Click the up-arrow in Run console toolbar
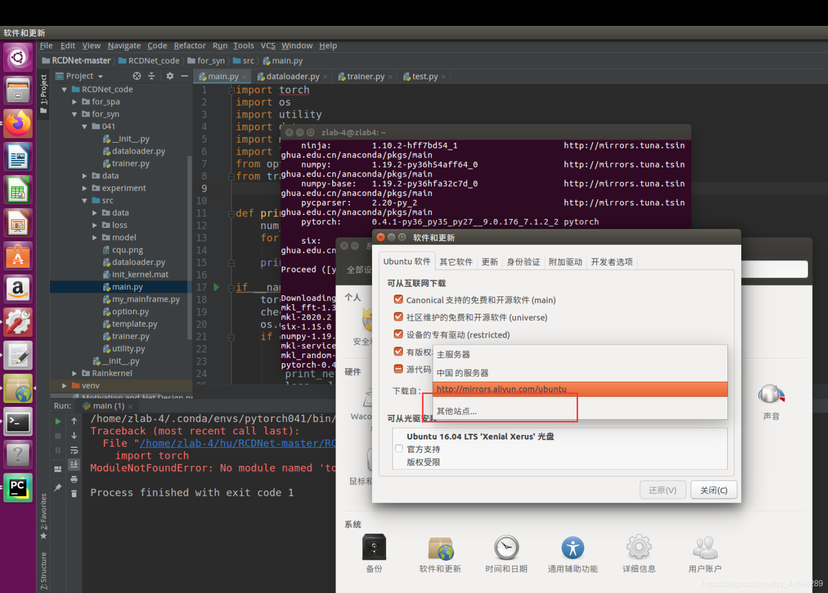 click(x=74, y=421)
